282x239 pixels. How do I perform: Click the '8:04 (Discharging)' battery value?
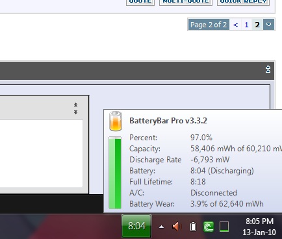(x=222, y=171)
